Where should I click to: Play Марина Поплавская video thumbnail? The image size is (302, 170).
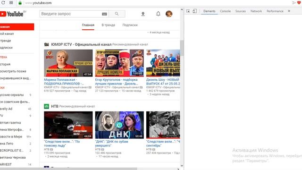(68, 63)
